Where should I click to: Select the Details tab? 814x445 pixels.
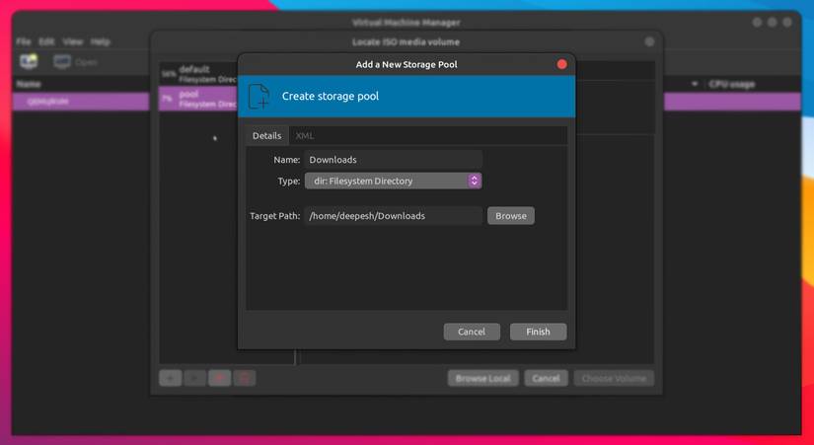pos(266,136)
